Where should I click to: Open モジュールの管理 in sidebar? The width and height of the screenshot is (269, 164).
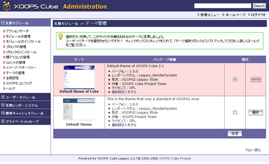point(18,36)
